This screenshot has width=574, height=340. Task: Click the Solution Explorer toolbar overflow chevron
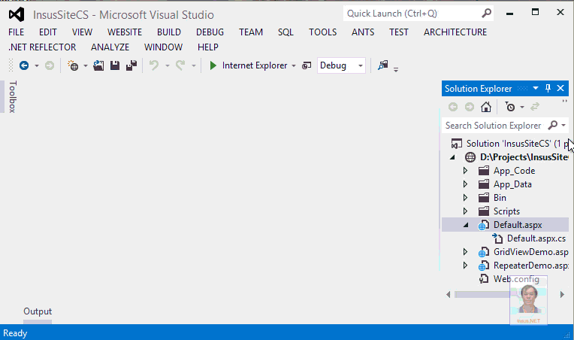pyautogui.click(x=564, y=101)
